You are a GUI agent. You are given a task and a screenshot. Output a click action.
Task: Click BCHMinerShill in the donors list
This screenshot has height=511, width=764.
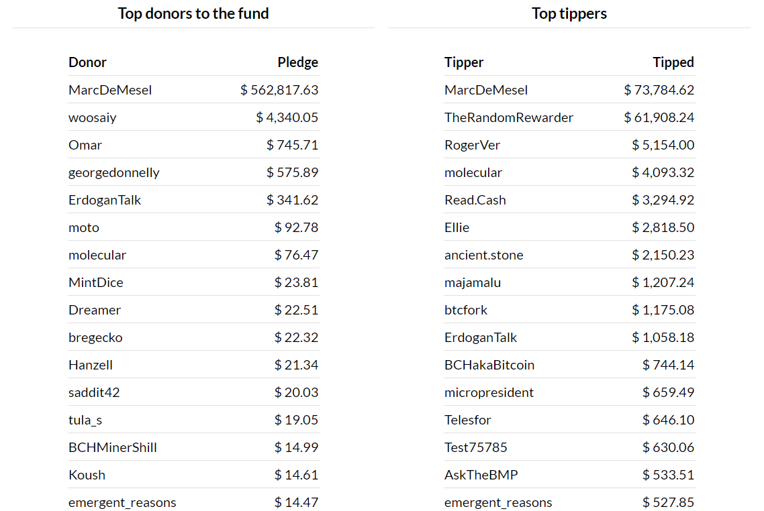coord(113,447)
